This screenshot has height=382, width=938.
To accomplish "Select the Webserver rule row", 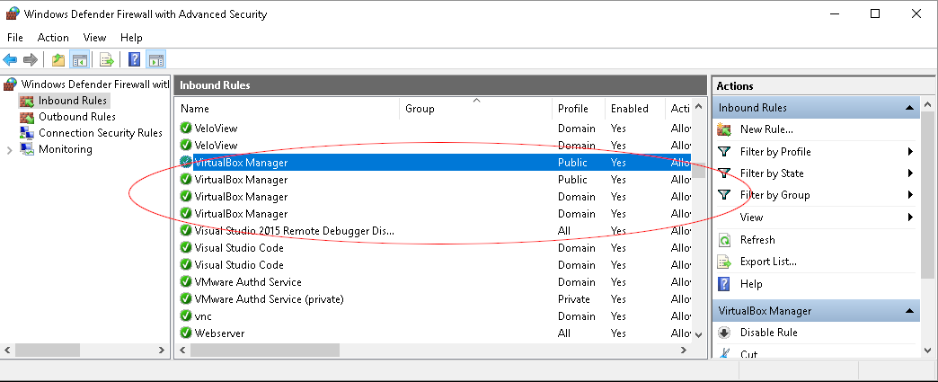I will (434, 333).
